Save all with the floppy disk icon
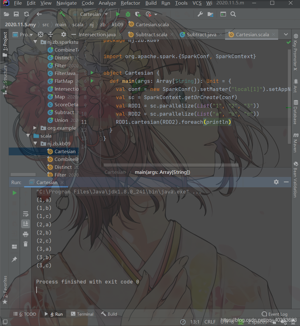The width and height of the screenshot is (300, 326). pos(16,14)
